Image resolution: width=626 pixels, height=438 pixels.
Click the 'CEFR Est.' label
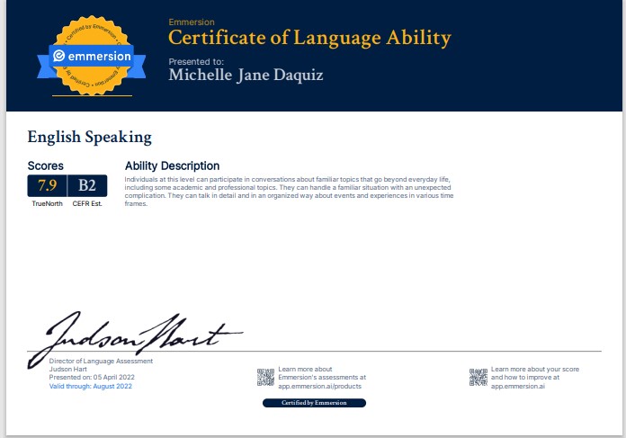pyautogui.click(x=87, y=203)
